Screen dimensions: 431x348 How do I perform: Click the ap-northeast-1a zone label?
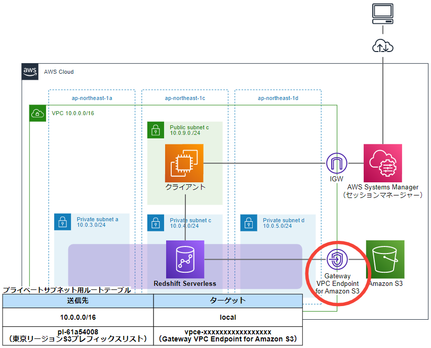[92, 98]
